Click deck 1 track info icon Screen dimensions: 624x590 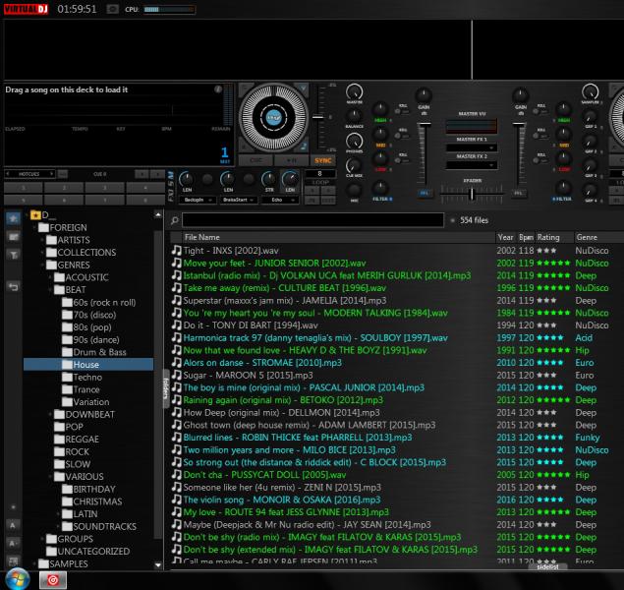(218, 89)
